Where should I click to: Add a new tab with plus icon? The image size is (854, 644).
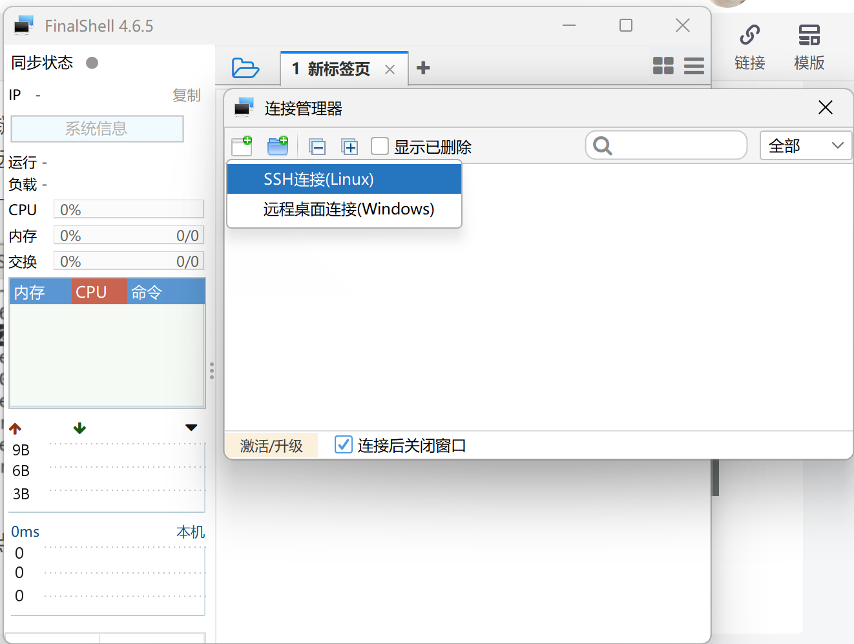point(423,68)
